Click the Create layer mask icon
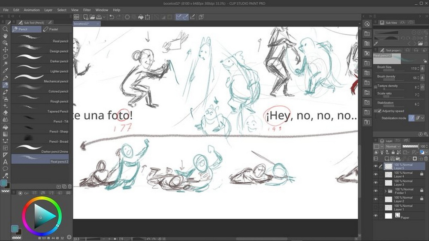Viewport: 429px width, 241px height. 415,159
